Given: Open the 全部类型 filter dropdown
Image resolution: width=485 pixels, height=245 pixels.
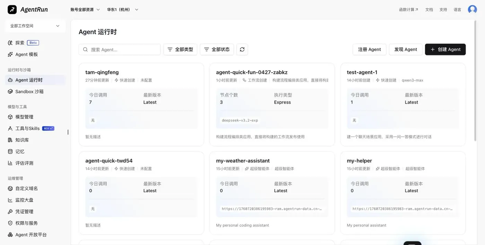Looking at the screenshot, I should pos(180,49).
